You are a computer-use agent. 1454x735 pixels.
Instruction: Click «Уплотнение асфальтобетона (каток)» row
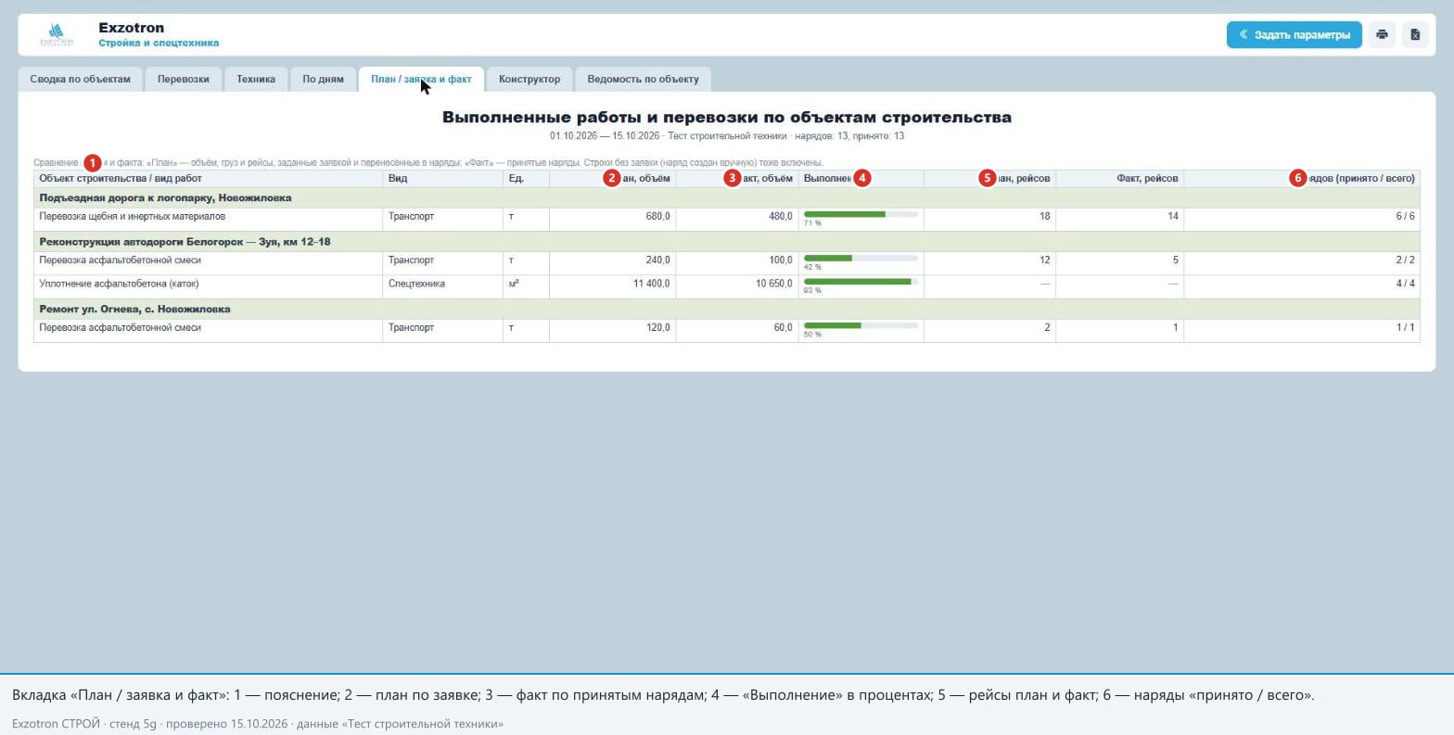726,286
